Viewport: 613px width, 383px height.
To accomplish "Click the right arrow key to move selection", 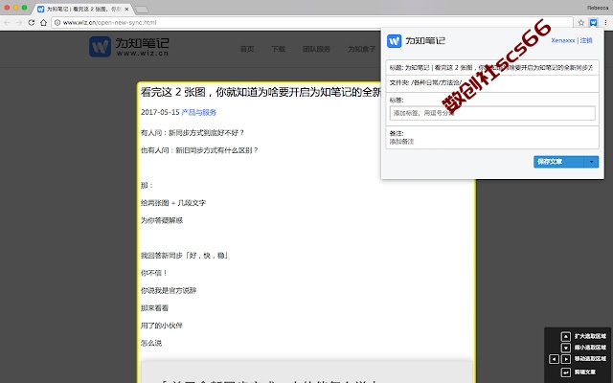I will click(x=566, y=359).
